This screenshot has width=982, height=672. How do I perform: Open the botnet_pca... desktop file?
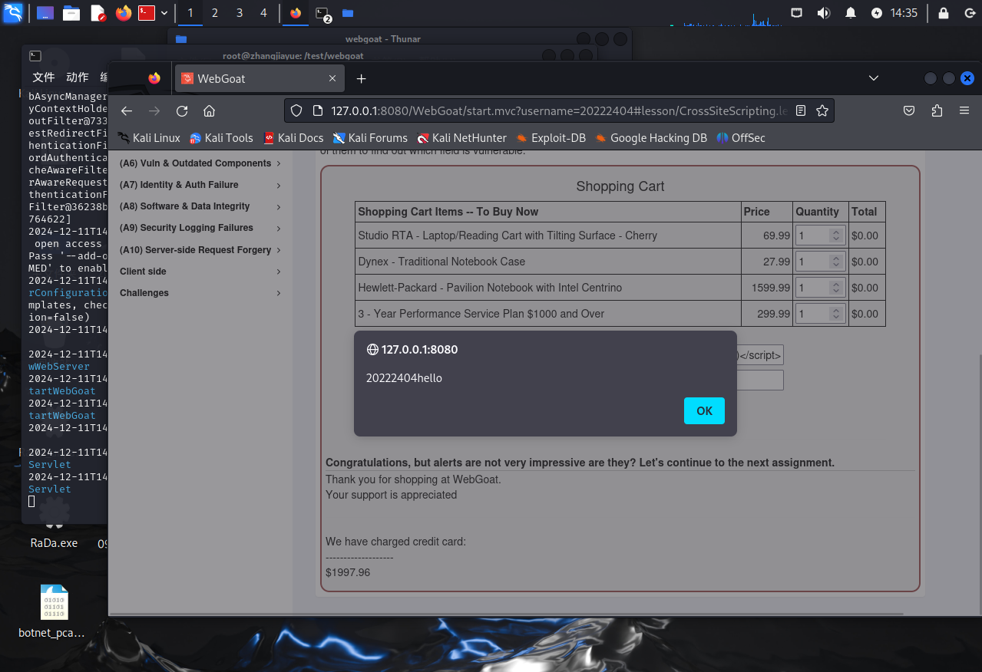[x=52, y=611]
